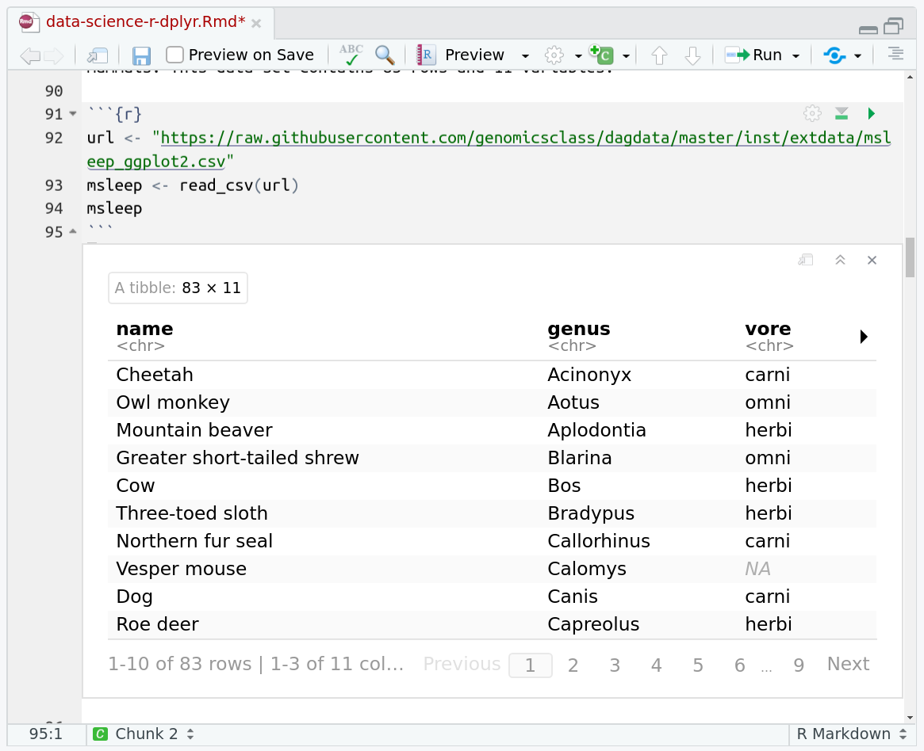Viewport: 924px width, 751px height.
Task: Click the Roe deer name cell
Action: (157, 624)
